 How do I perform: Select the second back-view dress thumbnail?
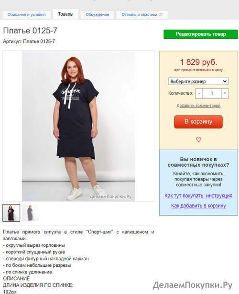(x=31, y=213)
